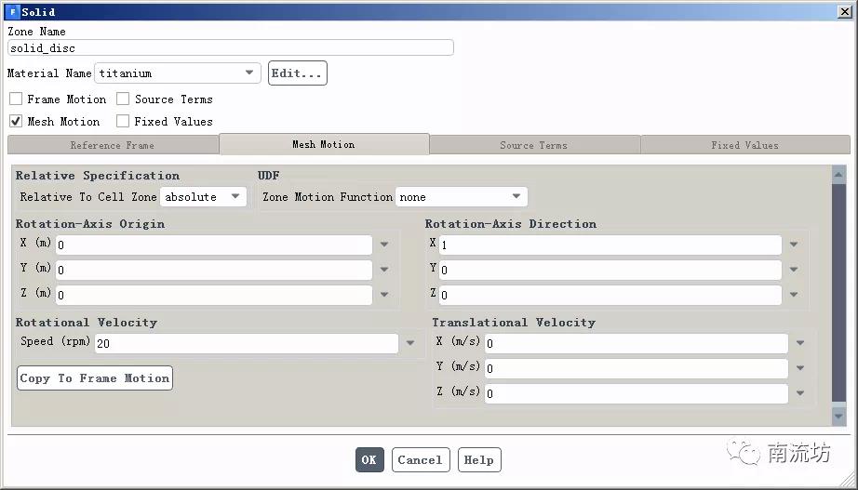Open the Material Name titanium dropdown
This screenshot has height=490, width=858.
click(178, 73)
